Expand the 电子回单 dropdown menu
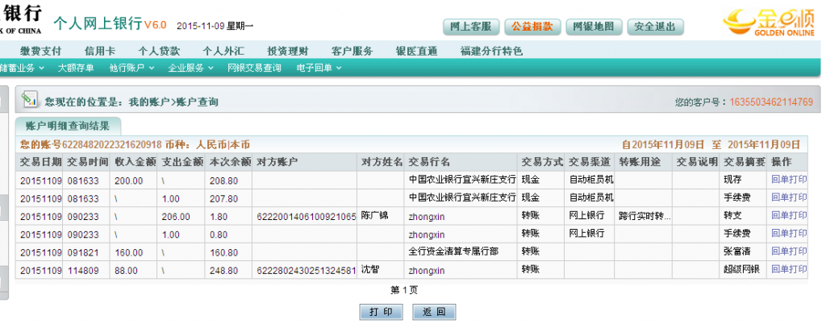The image size is (826, 324). pyautogui.click(x=319, y=69)
